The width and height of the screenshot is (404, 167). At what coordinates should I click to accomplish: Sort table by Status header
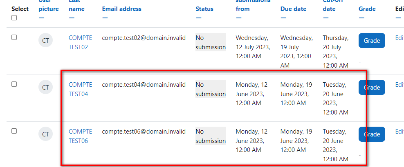click(204, 9)
